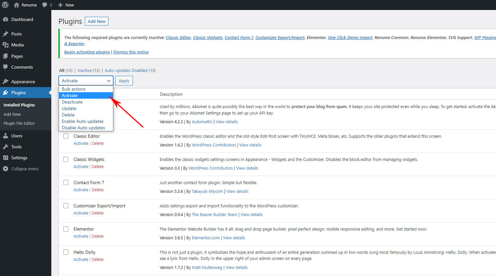Viewport: 496px width, 276px height.
Task: Click the Media library icon
Action: click(x=5, y=45)
